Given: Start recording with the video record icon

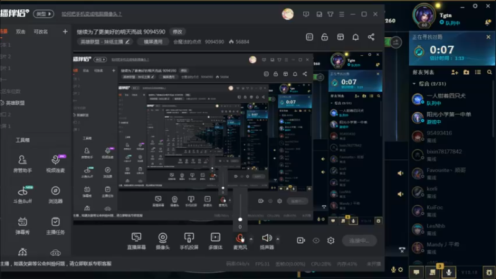Looking at the screenshot, I should tap(301, 241).
